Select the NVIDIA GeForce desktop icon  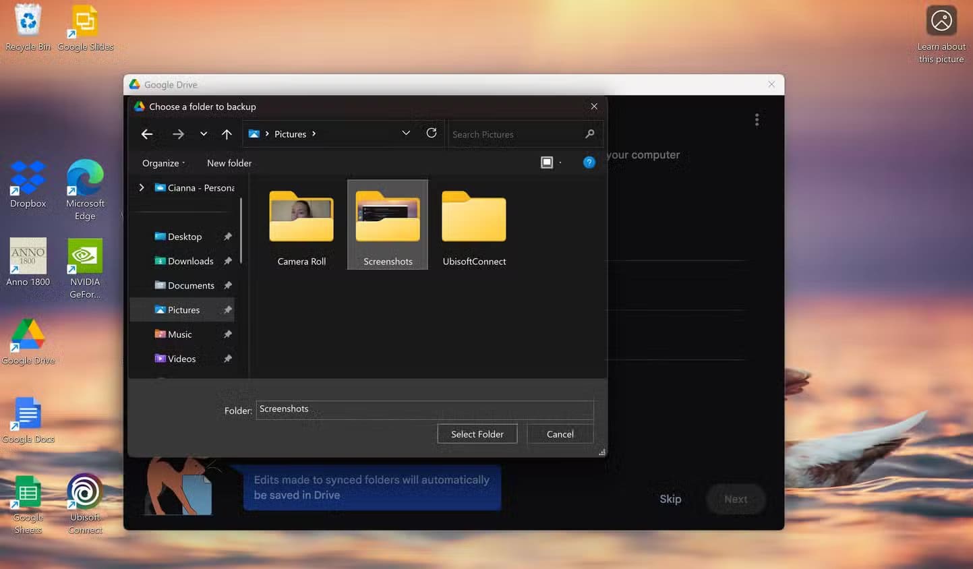[x=85, y=268]
